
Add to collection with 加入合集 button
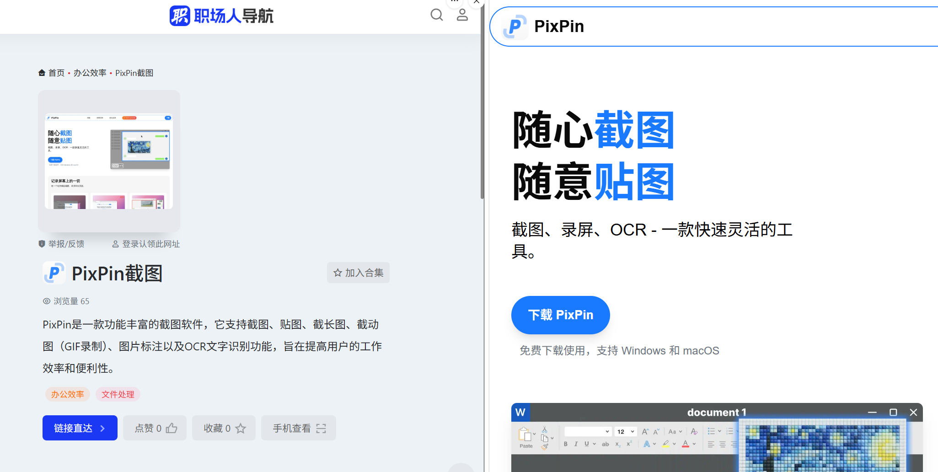(358, 273)
